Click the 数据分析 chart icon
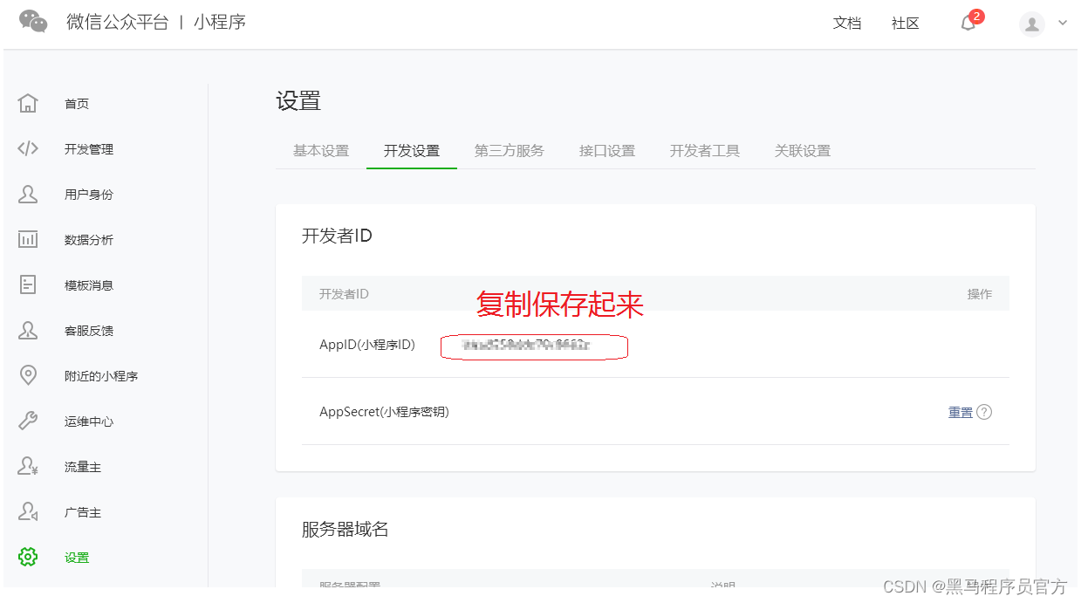 click(28, 239)
